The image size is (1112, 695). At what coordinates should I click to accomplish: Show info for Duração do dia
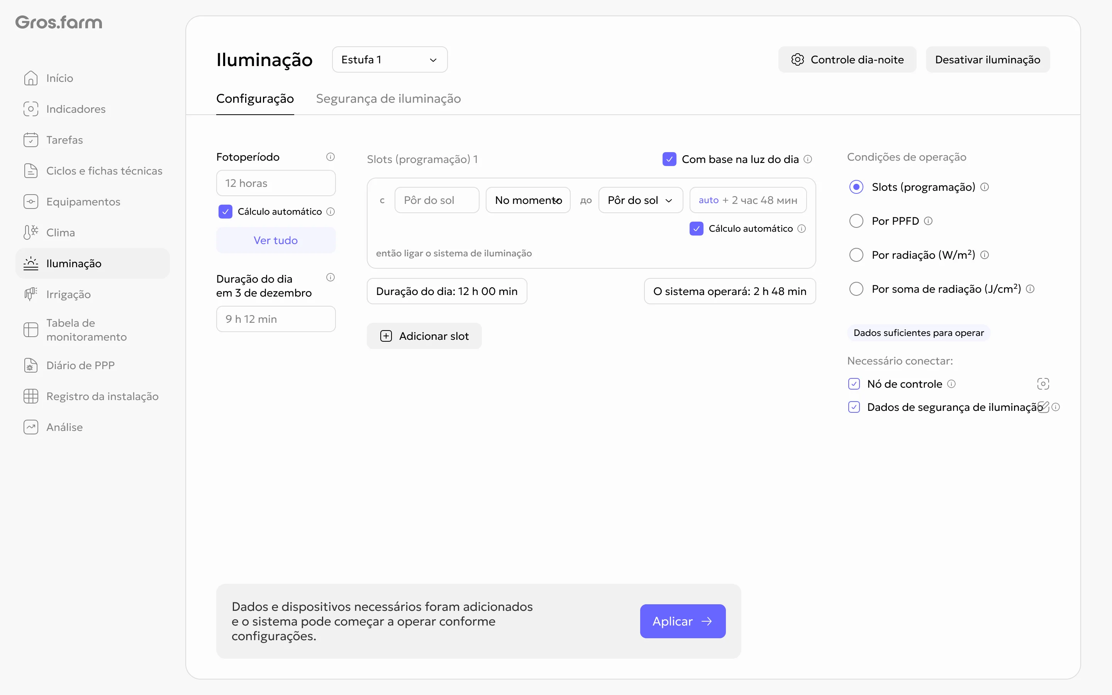pyautogui.click(x=331, y=277)
